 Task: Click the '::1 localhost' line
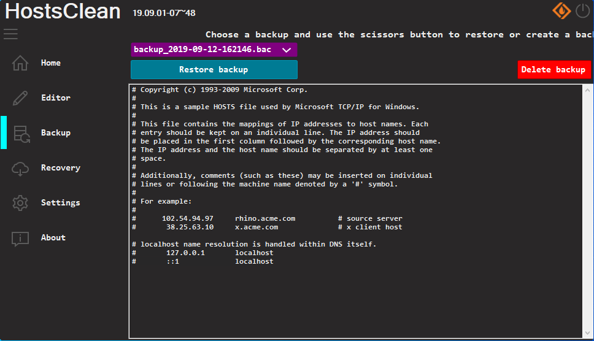202,261
